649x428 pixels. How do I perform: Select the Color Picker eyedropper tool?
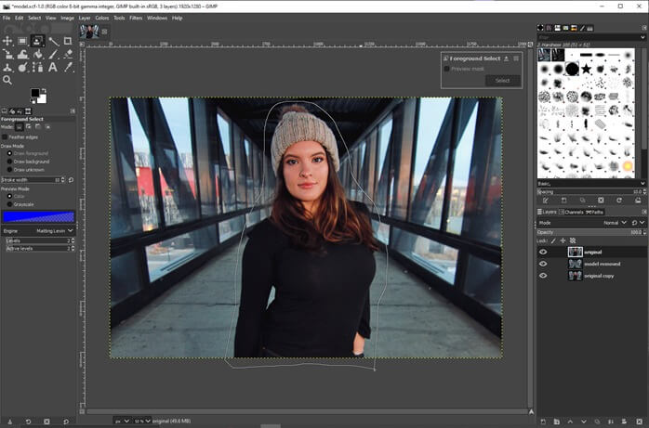point(68,67)
